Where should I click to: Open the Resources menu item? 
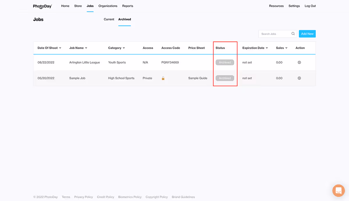pos(276,6)
